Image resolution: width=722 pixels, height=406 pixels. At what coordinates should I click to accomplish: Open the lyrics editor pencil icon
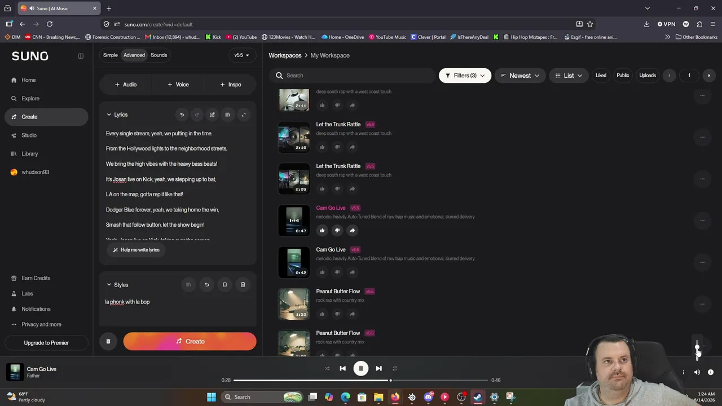coord(212,114)
